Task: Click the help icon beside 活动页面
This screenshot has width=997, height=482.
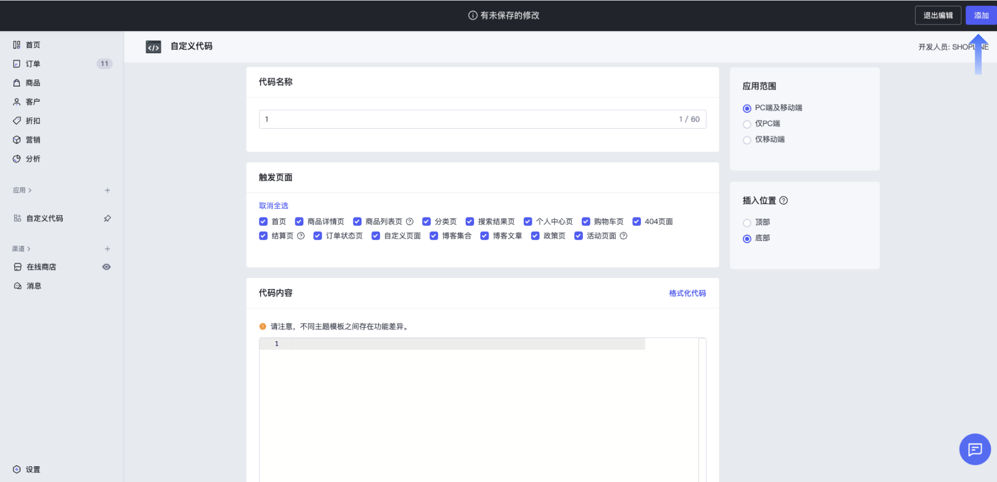Action: tap(624, 236)
